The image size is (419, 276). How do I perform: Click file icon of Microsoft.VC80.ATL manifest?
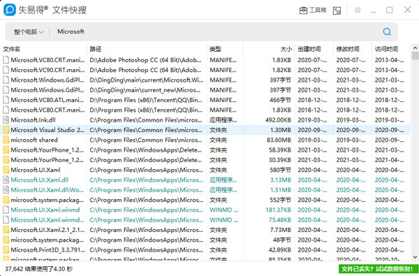(6, 100)
